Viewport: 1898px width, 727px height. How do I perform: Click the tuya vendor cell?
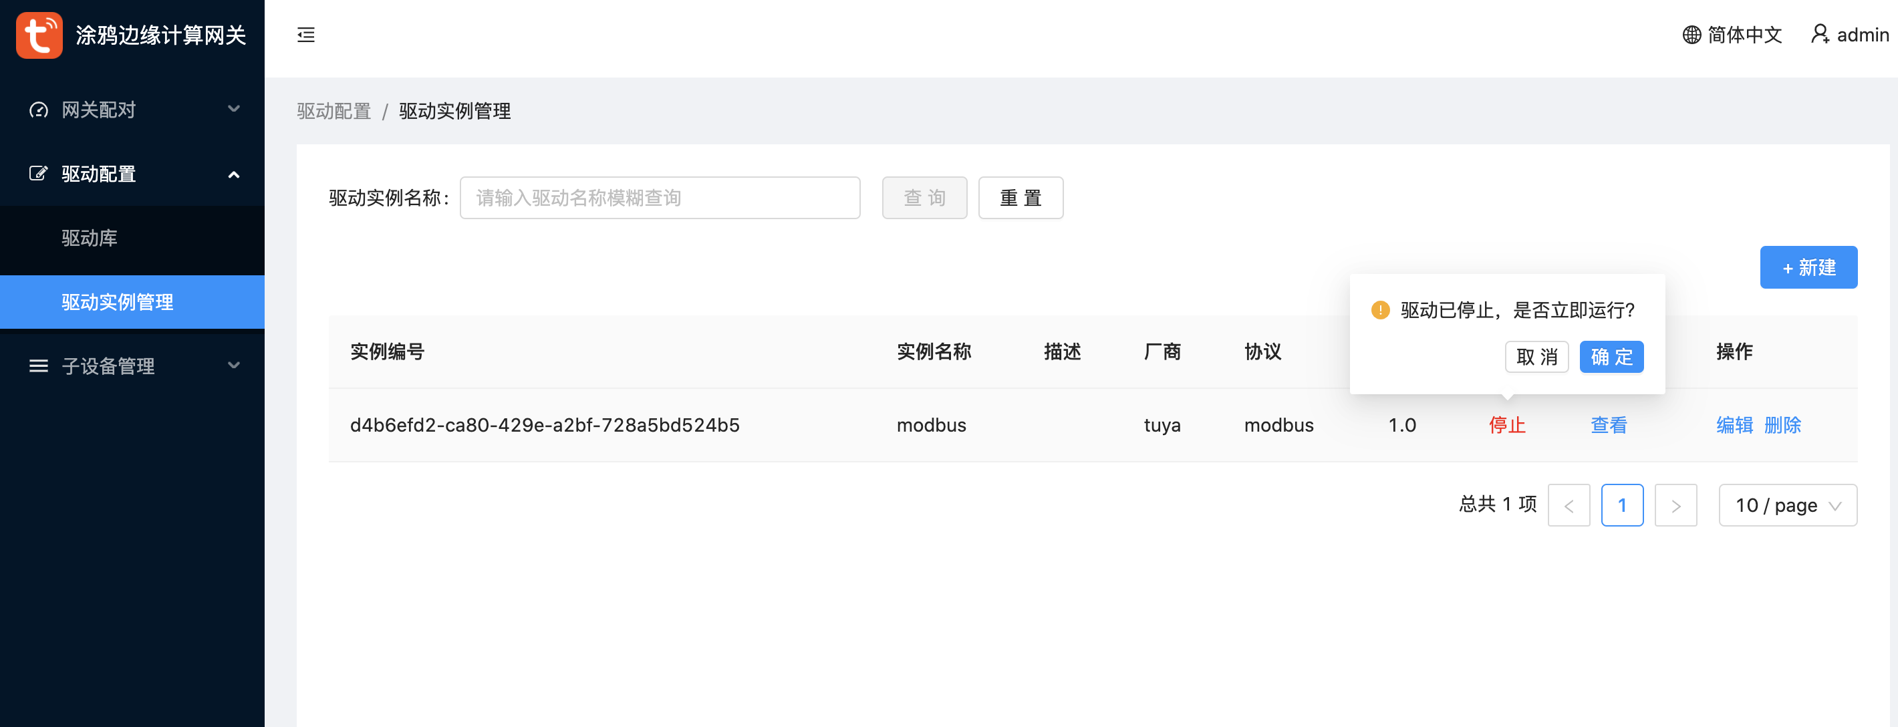[x=1162, y=425]
